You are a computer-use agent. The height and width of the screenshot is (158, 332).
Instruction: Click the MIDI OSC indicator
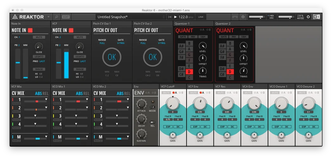[x=271, y=17]
